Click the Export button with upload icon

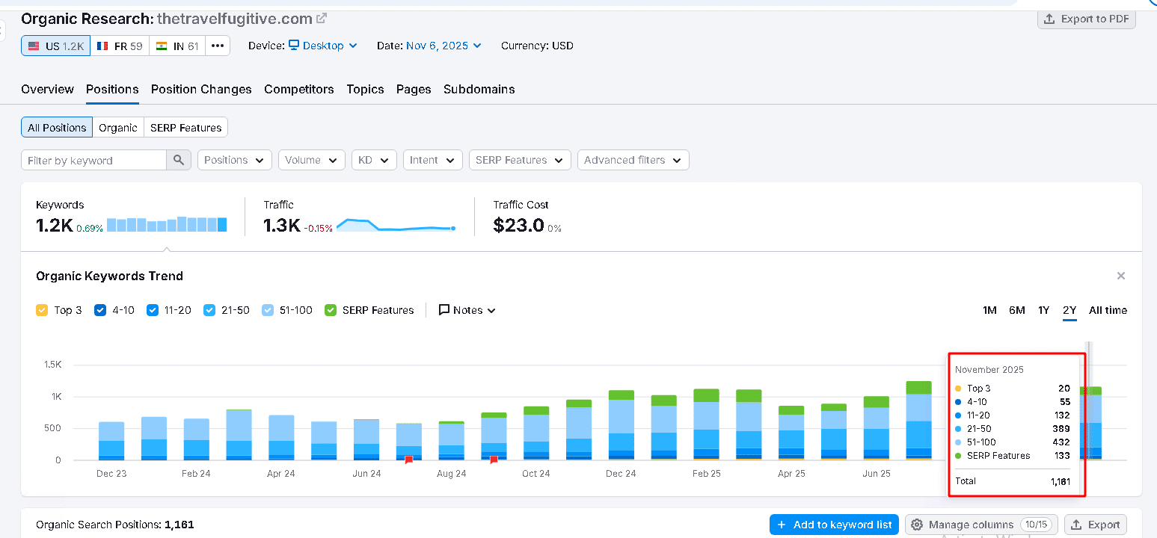click(1095, 525)
